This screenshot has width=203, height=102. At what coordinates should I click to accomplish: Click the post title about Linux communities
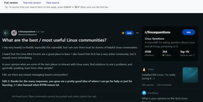click(54, 40)
